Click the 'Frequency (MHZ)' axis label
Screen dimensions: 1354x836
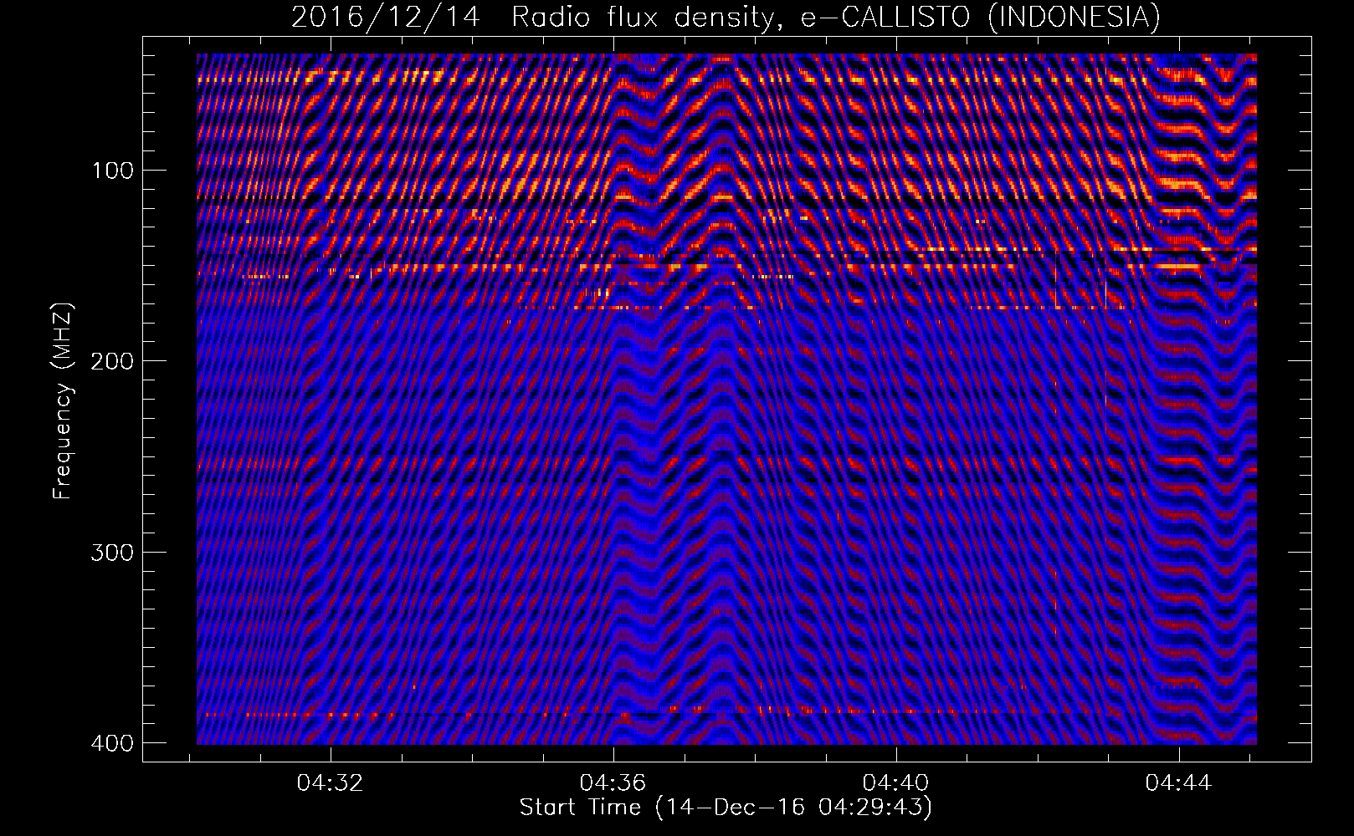pos(63,401)
